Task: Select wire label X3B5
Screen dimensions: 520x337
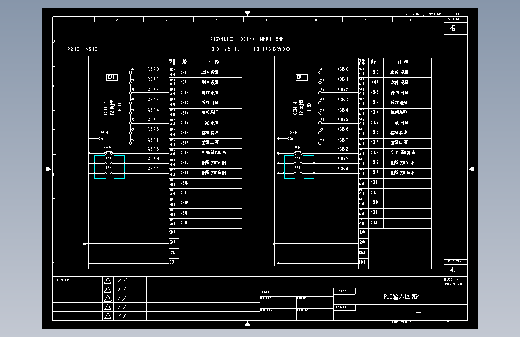Action: pyautogui.click(x=343, y=119)
